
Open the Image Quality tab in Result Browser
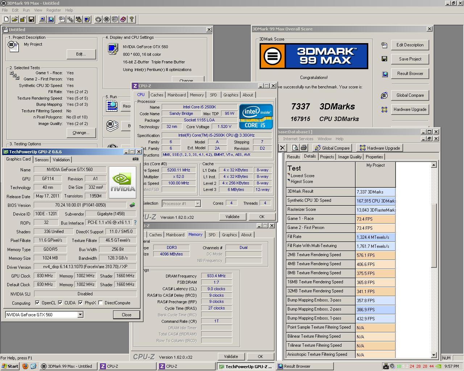349,157
